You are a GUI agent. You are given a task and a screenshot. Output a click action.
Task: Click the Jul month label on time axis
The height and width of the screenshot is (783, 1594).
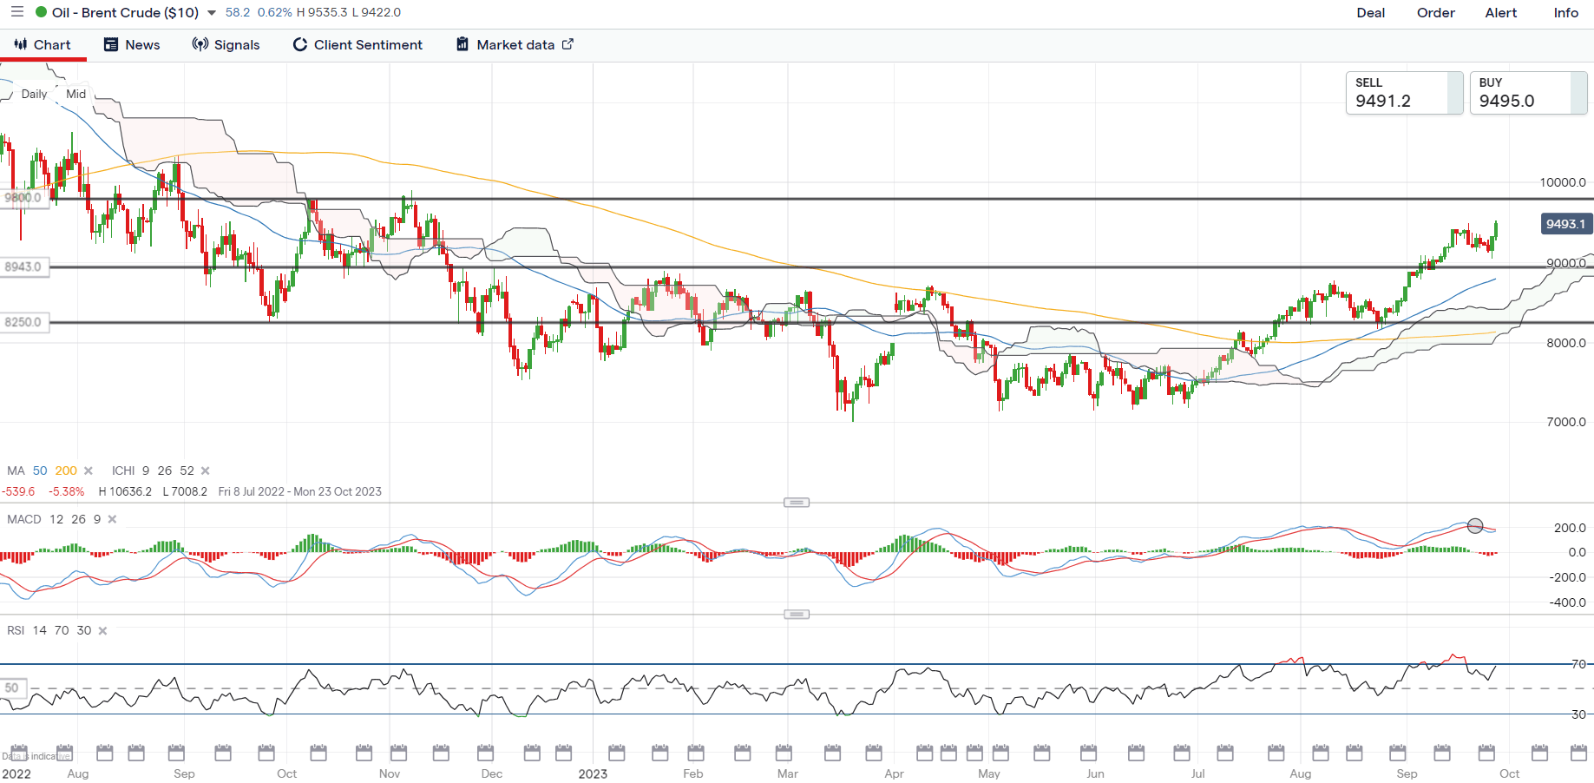[x=1197, y=773]
